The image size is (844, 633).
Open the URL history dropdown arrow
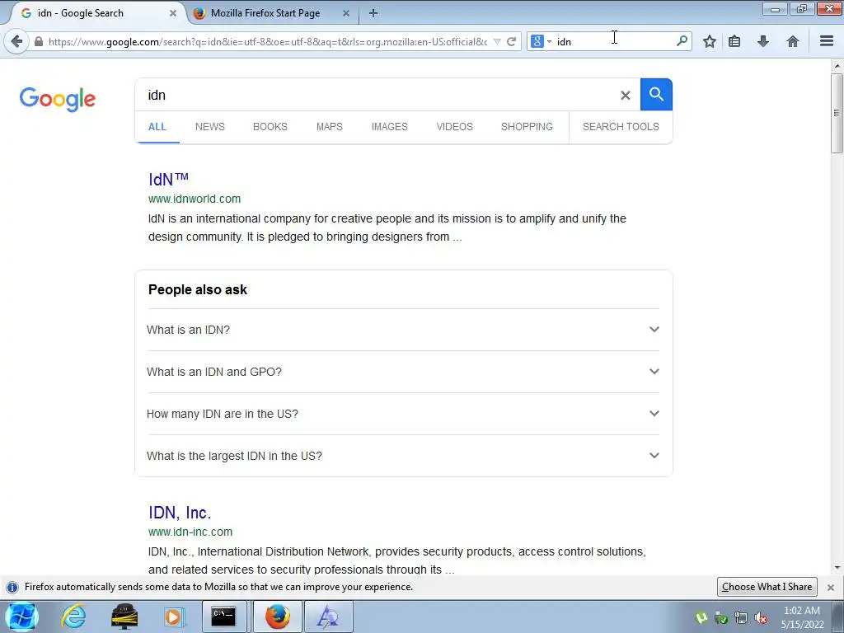click(497, 41)
